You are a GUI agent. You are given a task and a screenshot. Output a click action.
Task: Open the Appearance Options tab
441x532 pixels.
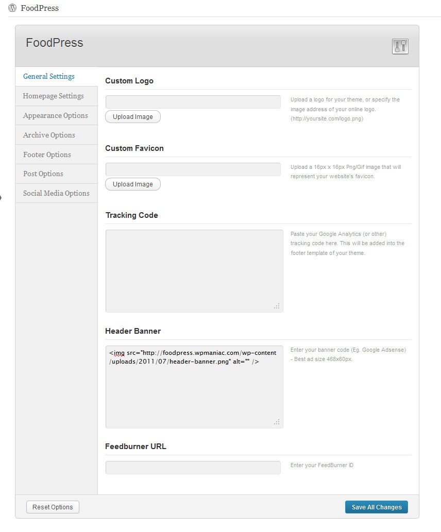pyautogui.click(x=55, y=116)
